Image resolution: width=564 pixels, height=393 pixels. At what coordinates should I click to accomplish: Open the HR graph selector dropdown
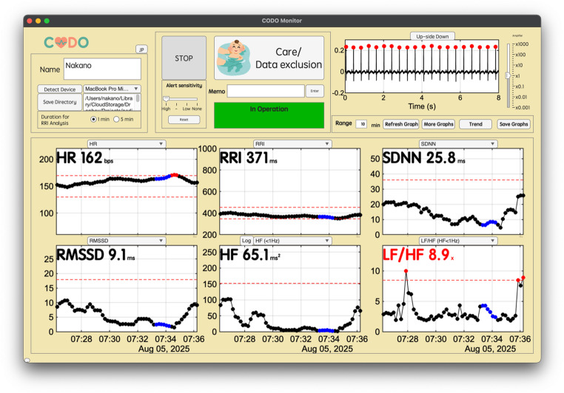tap(127, 143)
